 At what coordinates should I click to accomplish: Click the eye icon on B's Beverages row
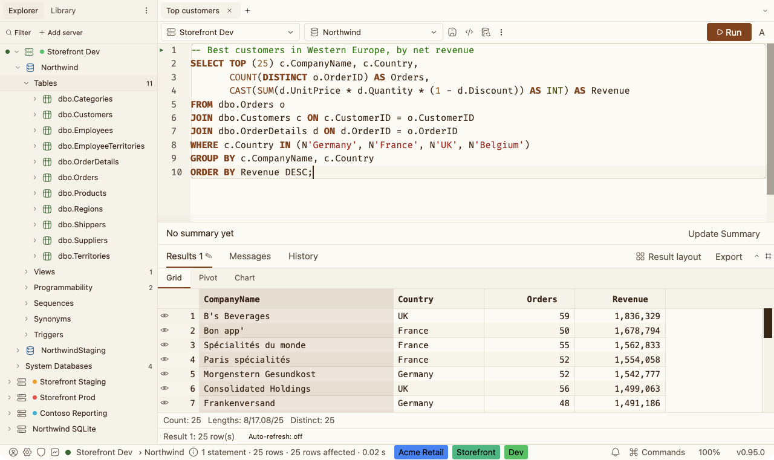(x=164, y=316)
